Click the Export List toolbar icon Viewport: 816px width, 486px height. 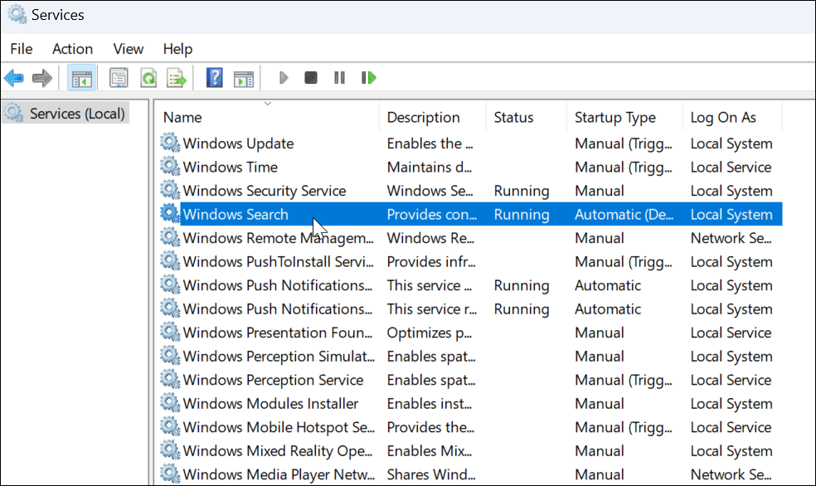(177, 79)
